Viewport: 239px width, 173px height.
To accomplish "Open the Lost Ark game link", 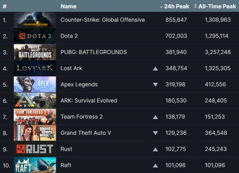I will [71, 68].
